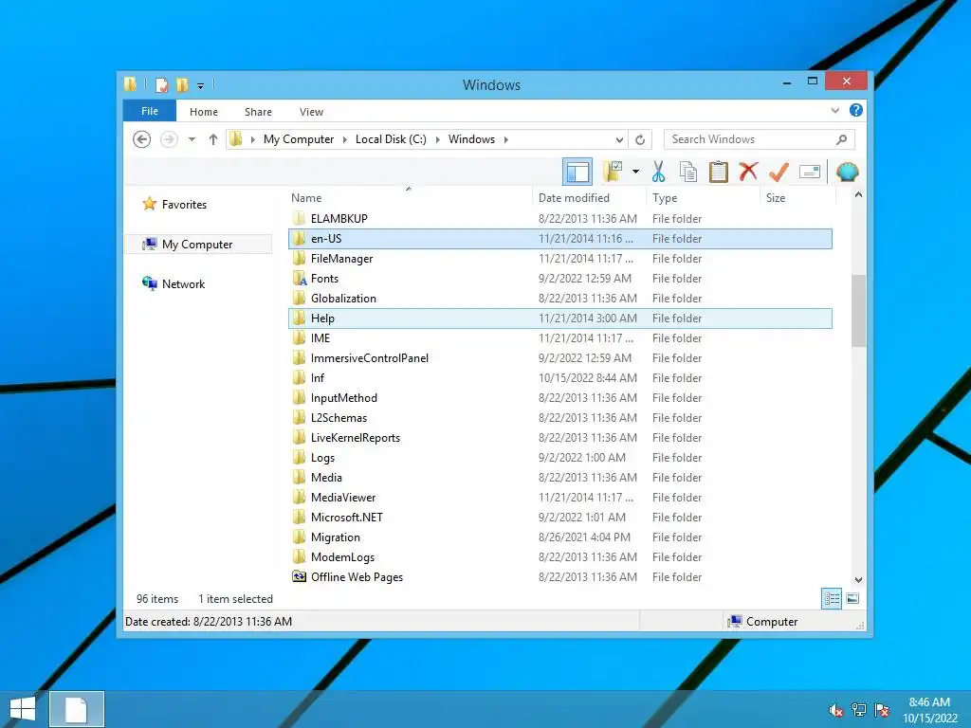
Task: Switch to the Share ribbon tab
Action: click(x=258, y=112)
